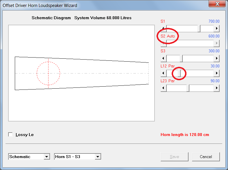Click the System Volume 60.000 Litres text

point(103,18)
